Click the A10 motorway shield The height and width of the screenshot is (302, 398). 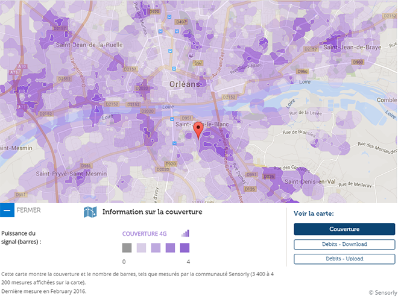coord(22,66)
